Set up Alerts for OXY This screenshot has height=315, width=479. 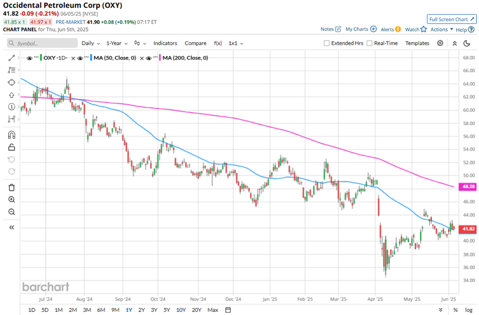click(391, 30)
